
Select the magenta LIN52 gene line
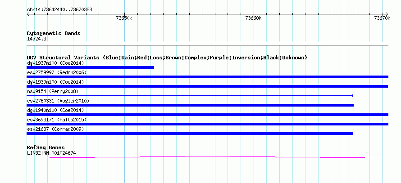(207, 157)
